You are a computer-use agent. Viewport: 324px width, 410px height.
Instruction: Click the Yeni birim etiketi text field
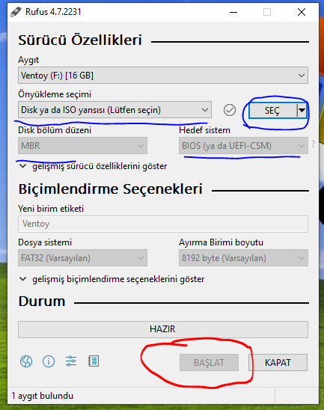pyautogui.click(x=163, y=224)
